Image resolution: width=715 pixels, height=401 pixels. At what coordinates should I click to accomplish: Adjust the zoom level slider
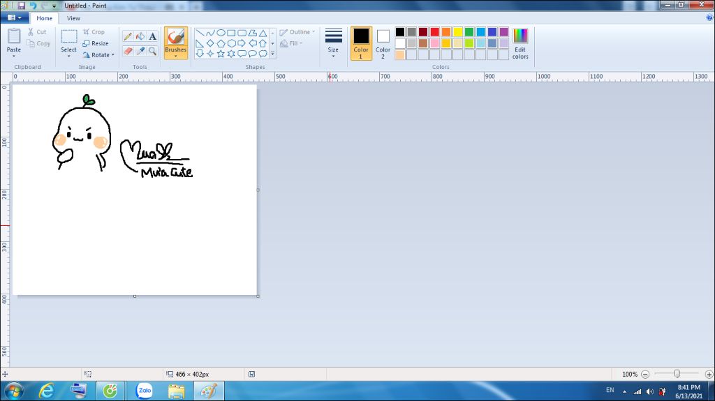tap(677, 374)
